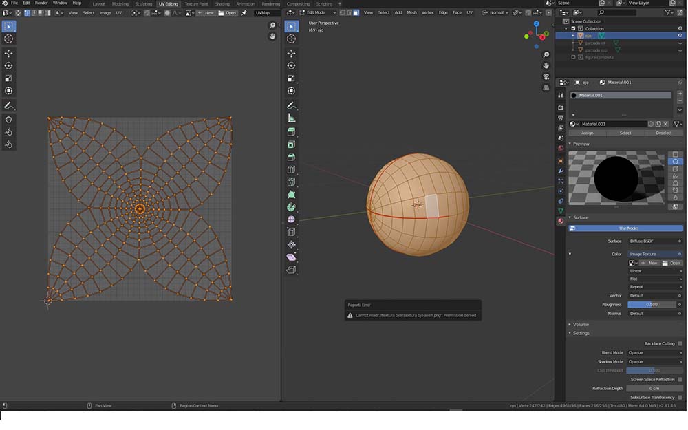Open the Blend Mode dropdown
Image resolution: width=688 pixels, height=430 pixels.
click(x=654, y=352)
